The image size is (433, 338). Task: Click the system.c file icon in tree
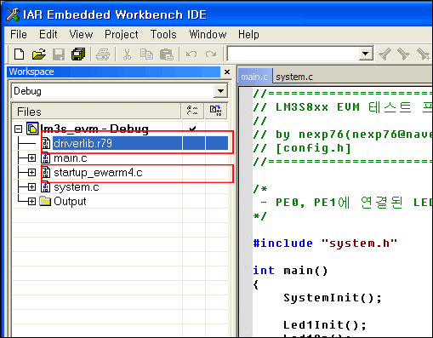coord(45,187)
